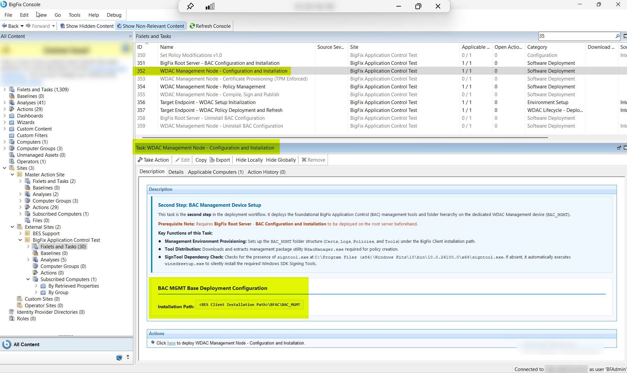Click the pin icon in the floating toolbar
The height and width of the screenshot is (373, 627).
click(190, 6)
